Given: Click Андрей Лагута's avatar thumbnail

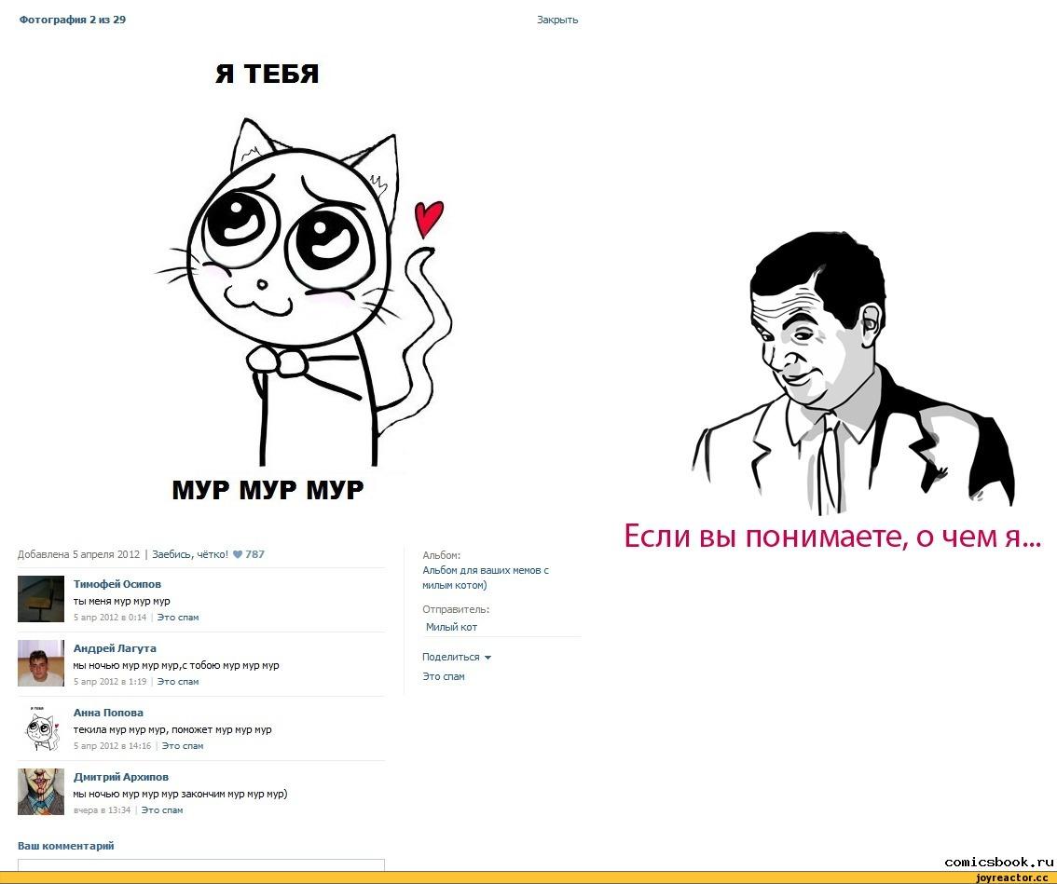Looking at the screenshot, I should (x=41, y=663).
